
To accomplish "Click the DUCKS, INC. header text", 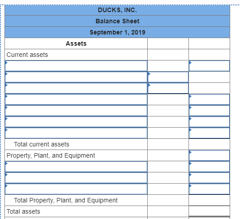I will [117, 10].
